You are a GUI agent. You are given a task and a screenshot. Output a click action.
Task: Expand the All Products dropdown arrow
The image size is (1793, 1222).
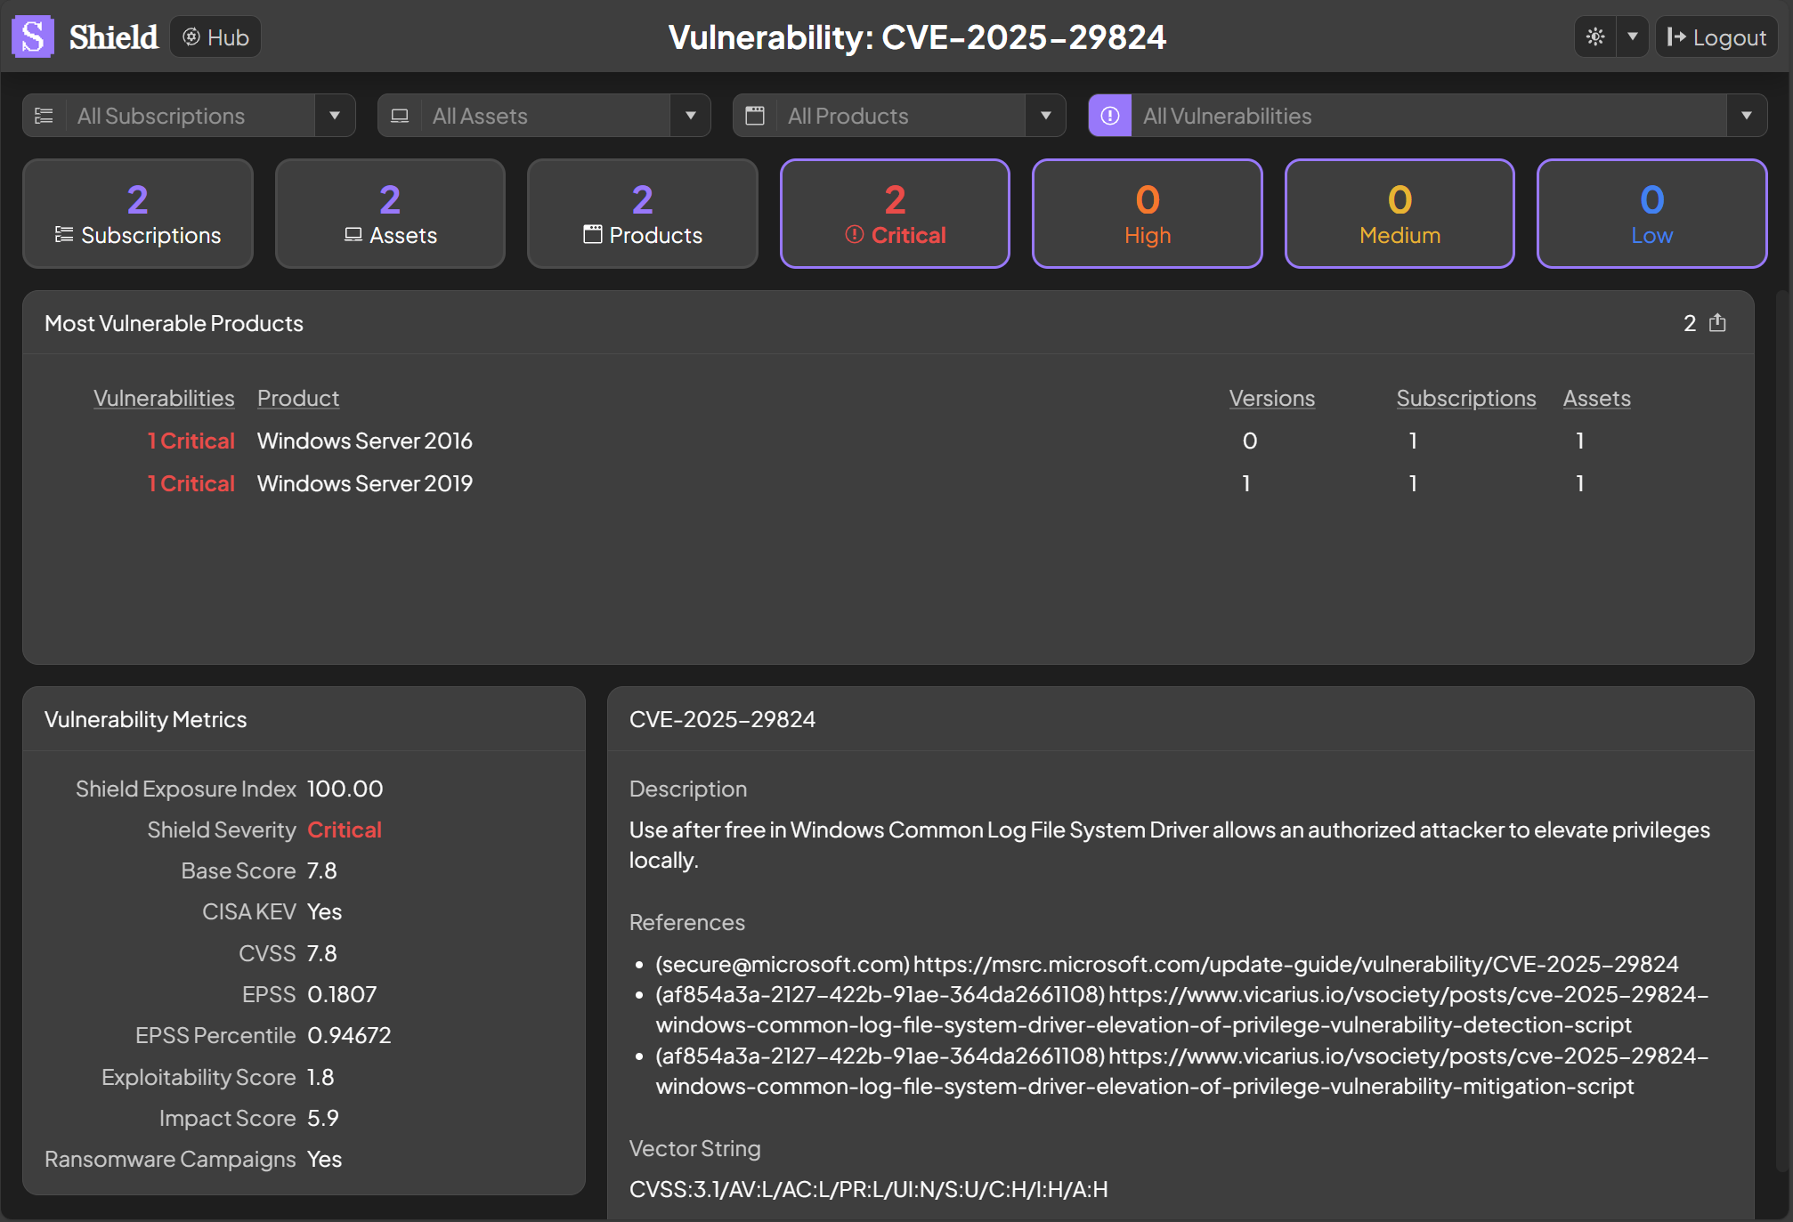(x=1045, y=116)
